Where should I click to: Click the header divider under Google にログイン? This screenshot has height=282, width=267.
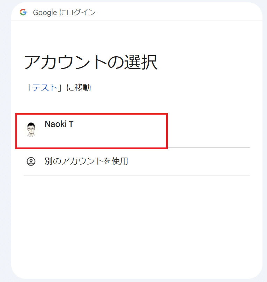(x=136, y=21)
